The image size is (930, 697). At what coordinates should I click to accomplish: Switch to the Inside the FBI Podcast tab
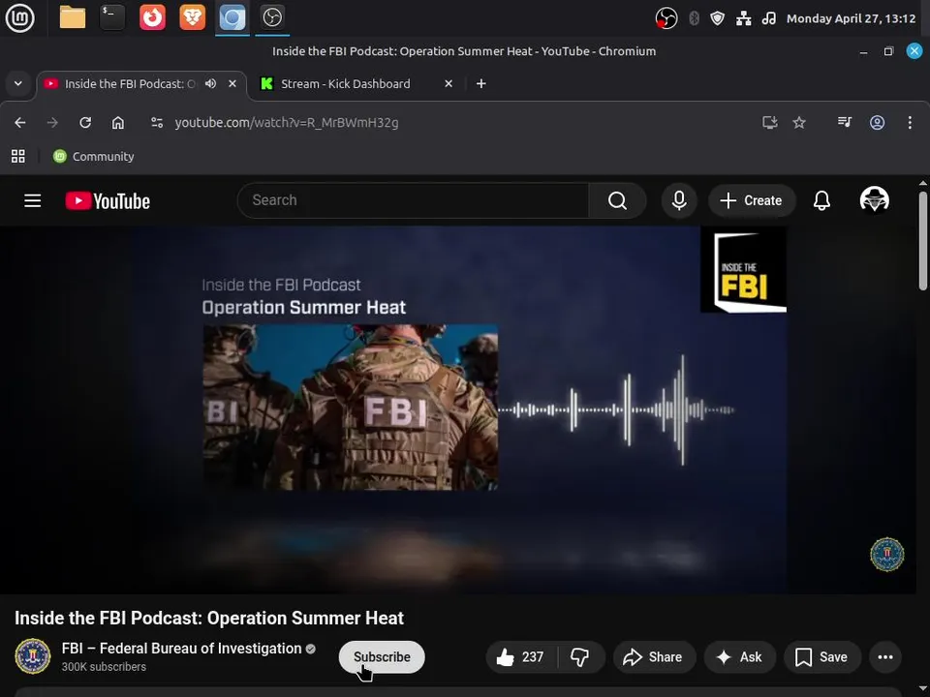129,83
